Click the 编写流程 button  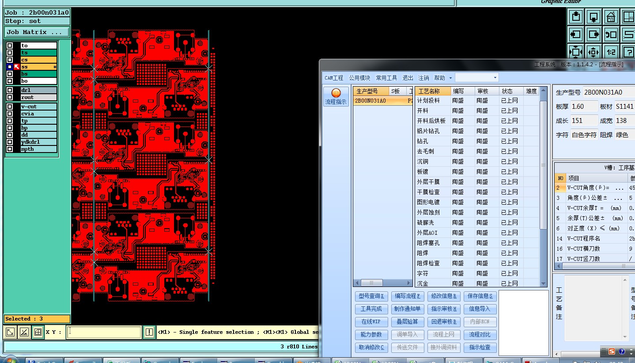[x=408, y=296]
